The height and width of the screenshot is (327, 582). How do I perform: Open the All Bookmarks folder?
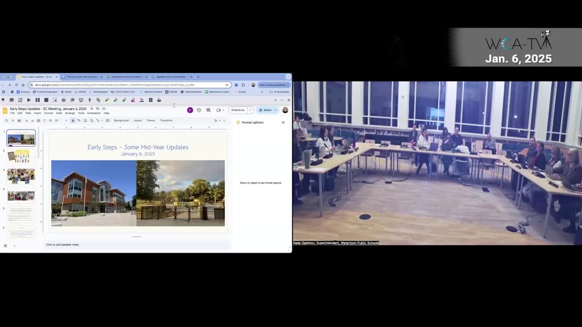[280, 92]
